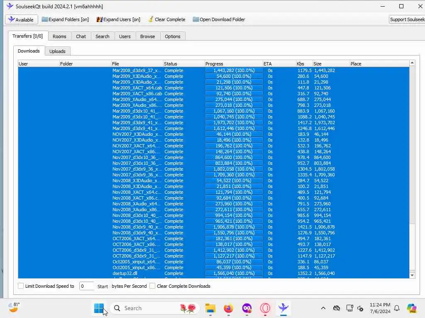The width and height of the screenshot is (425, 318).
Task: Enable Clear Complete Downloads checkbox
Action: [x=152, y=286]
